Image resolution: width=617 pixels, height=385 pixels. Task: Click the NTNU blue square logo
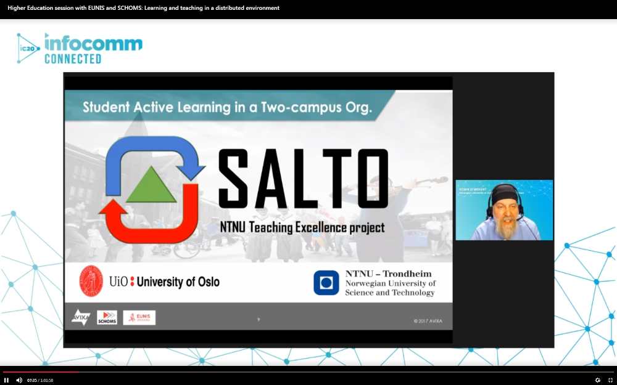[326, 283]
